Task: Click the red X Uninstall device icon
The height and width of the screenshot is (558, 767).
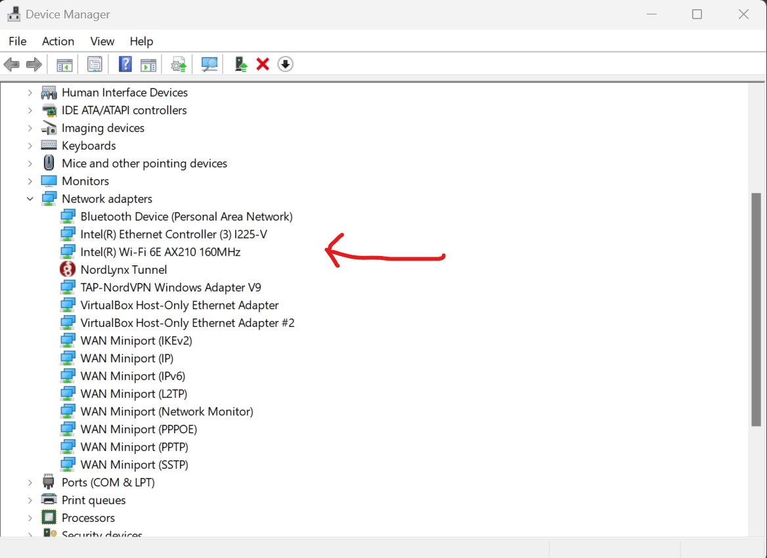Action: click(263, 64)
